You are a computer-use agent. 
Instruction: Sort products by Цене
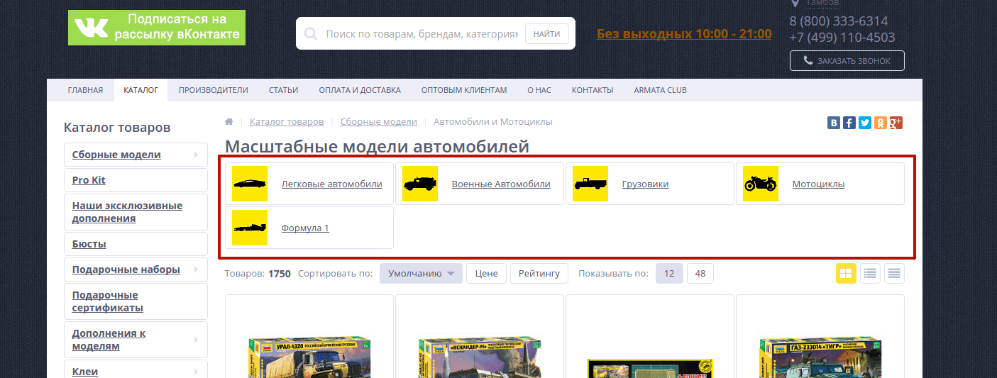coord(486,273)
